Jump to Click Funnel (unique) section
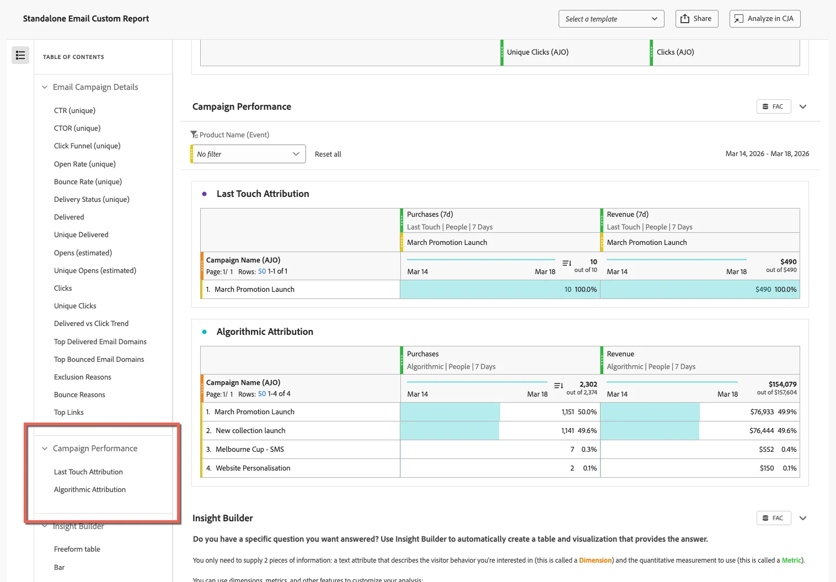 tap(87, 146)
